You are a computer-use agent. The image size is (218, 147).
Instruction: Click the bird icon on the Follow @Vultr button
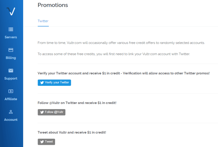click(42, 112)
